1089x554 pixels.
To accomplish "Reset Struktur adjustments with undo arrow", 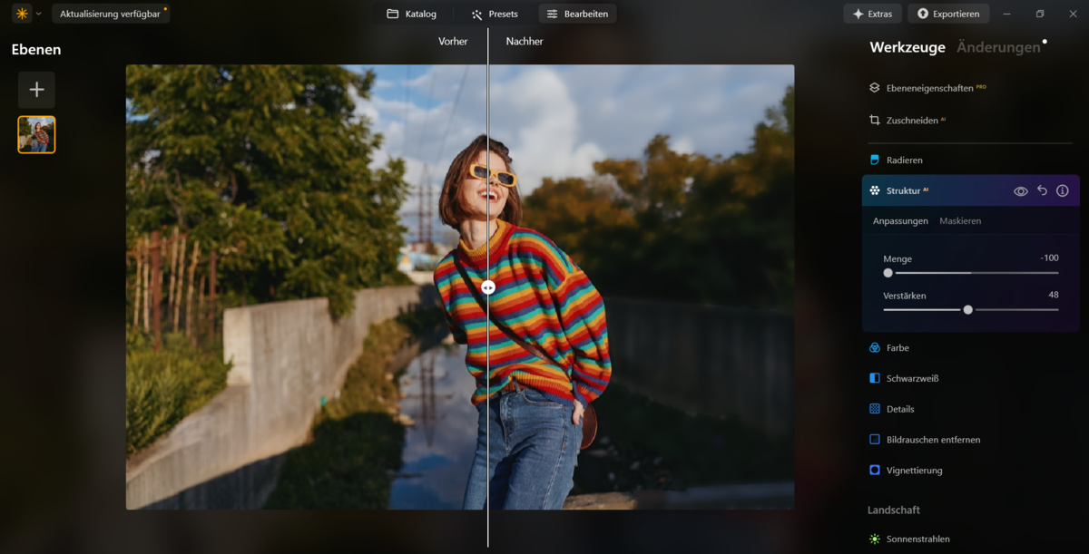I will (x=1041, y=190).
